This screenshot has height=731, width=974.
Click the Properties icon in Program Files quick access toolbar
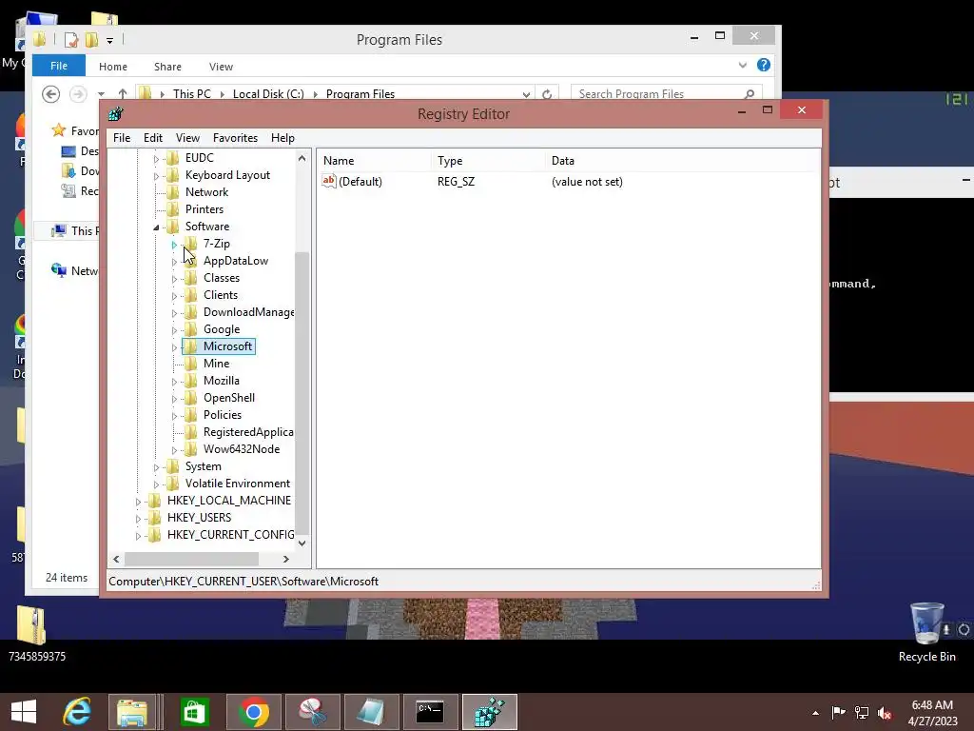click(70, 40)
